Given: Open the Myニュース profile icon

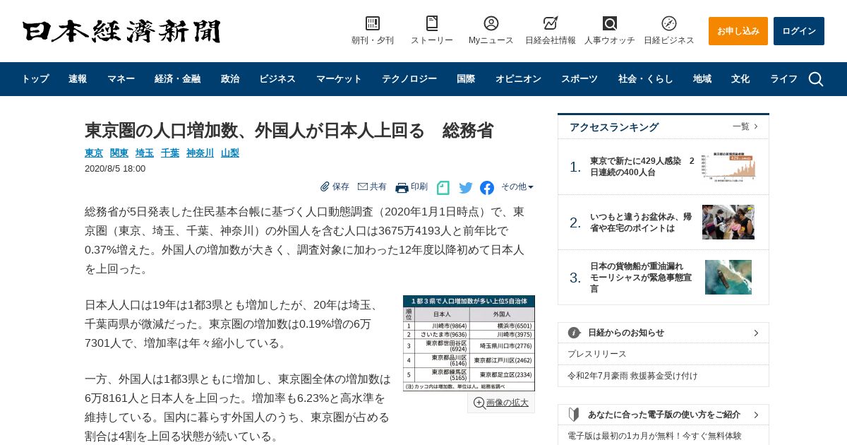Looking at the screenshot, I should pyautogui.click(x=491, y=23).
